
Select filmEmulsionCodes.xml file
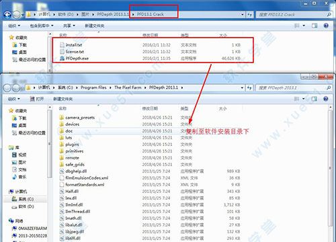[x=84, y=178]
